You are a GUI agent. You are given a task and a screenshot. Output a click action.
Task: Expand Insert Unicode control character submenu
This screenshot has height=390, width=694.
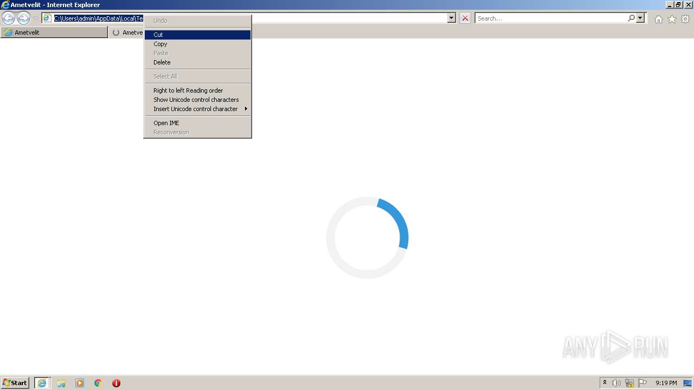(x=197, y=109)
